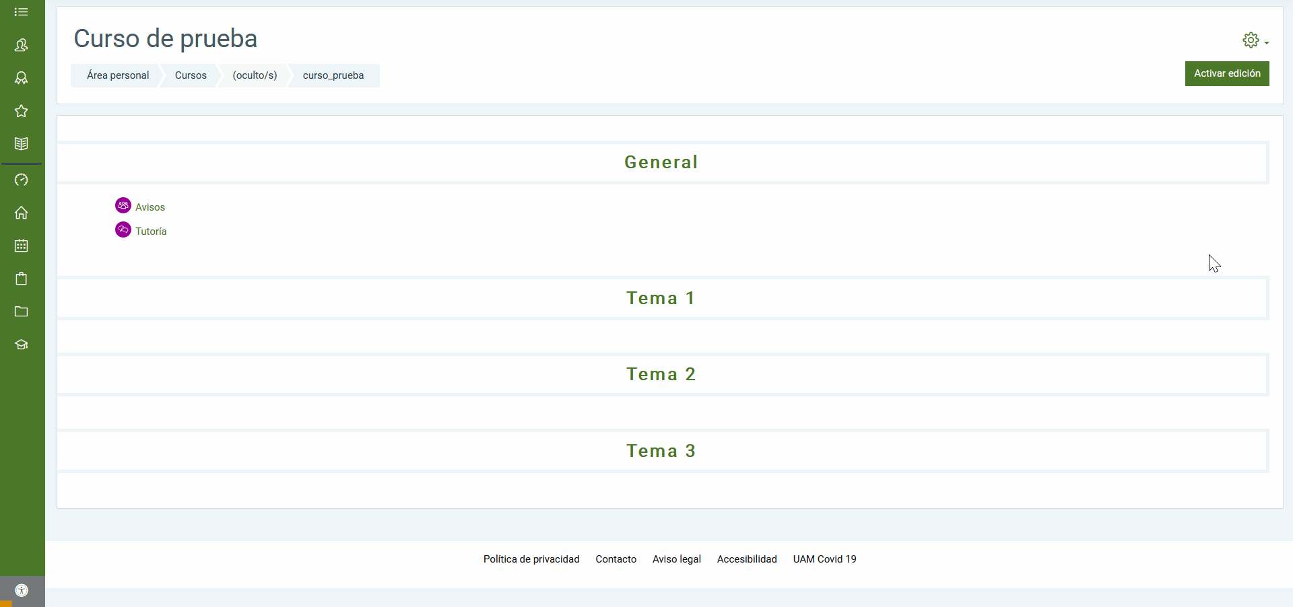Click the star icon in the sidebar
This screenshot has height=607, width=1293.
(x=21, y=111)
